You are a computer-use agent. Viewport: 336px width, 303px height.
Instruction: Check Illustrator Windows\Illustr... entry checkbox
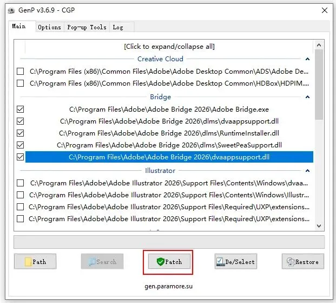21,195
